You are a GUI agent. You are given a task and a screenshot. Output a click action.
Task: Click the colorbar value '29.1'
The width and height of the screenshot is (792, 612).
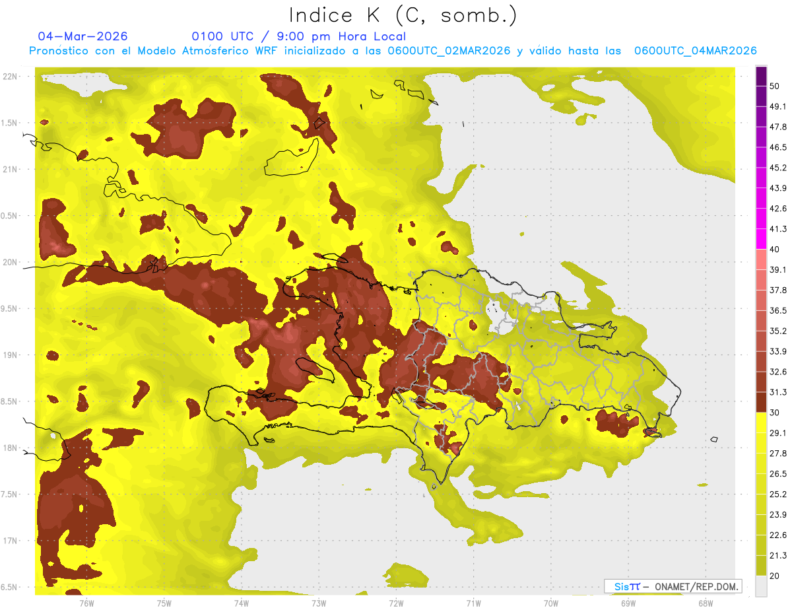click(778, 432)
